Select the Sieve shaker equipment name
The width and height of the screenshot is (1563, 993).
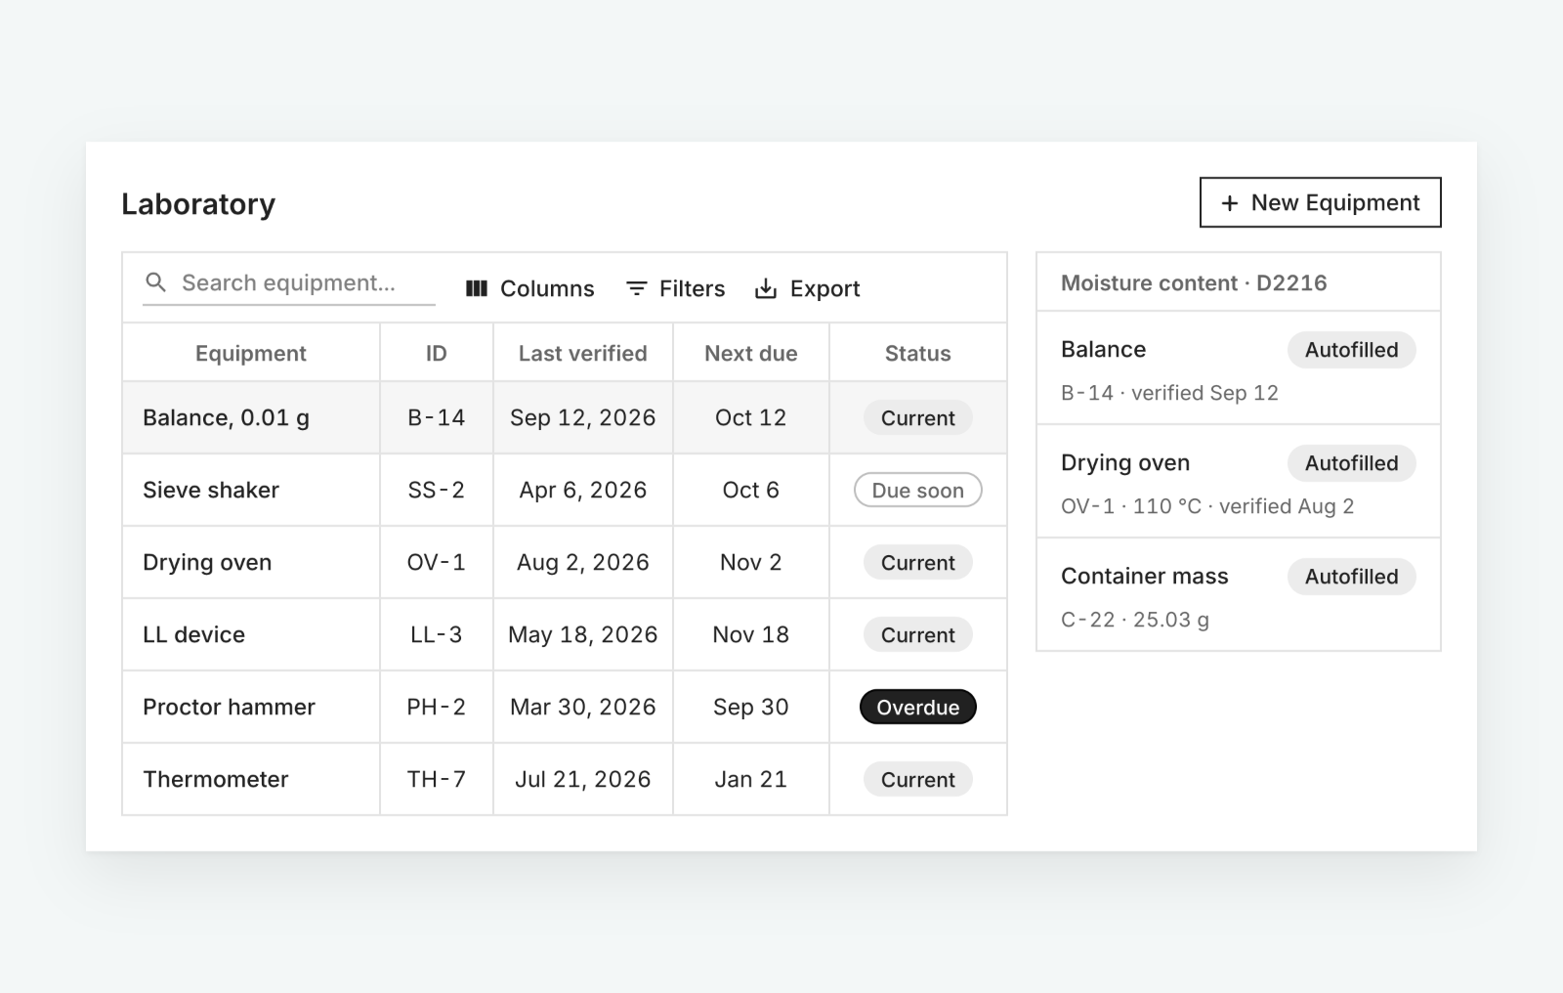click(211, 490)
